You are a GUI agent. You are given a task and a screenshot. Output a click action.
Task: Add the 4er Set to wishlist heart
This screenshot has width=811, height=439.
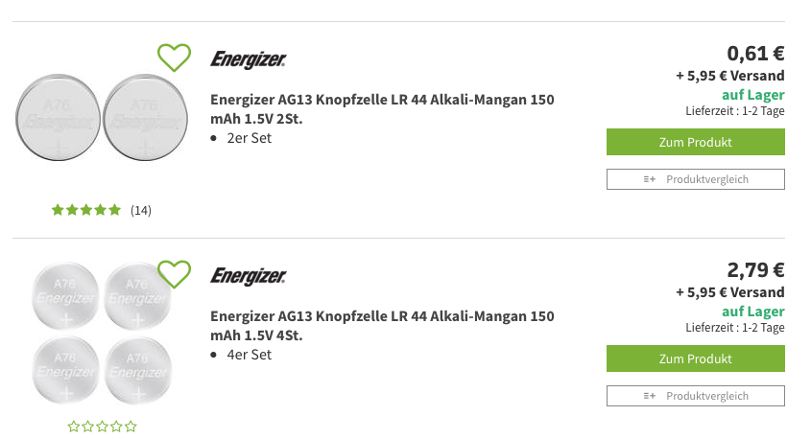(174, 274)
